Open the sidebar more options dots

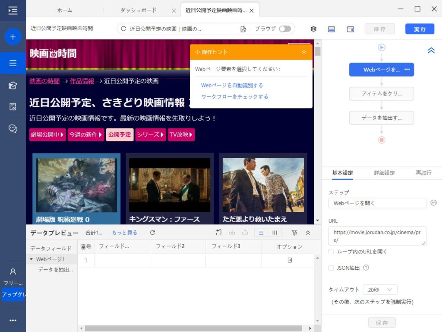13,320
